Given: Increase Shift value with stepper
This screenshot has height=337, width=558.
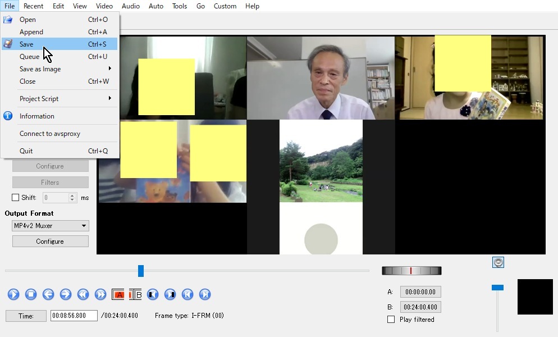Looking at the screenshot, I should tap(72, 195).
